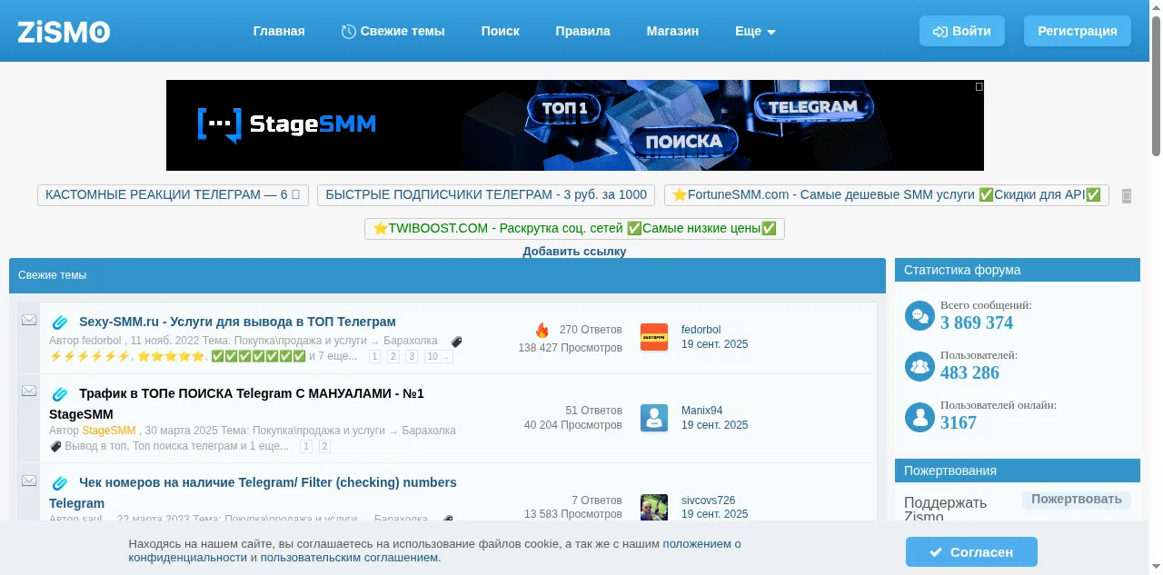
Task: Go to page 10 of Sexy-SMM.ru topic
Action: (x=438, y=356)
